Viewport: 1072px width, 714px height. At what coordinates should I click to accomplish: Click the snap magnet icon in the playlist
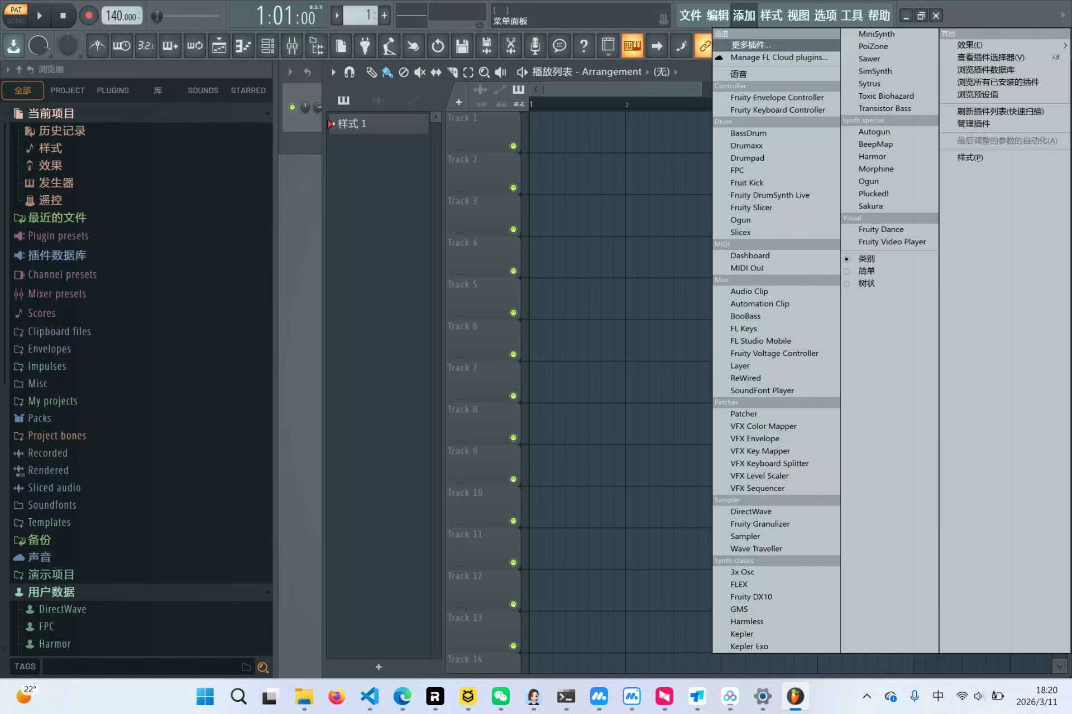(x=350, y=72)
